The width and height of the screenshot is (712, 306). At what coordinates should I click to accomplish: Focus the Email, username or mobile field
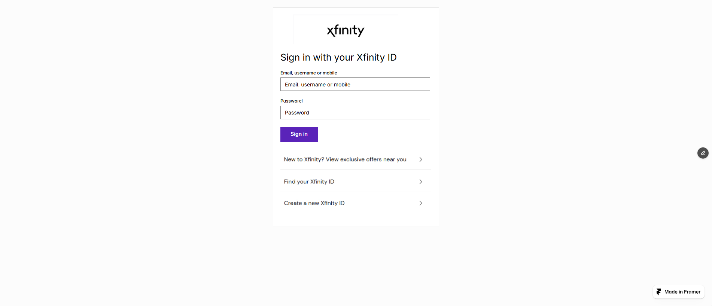(355, 84)
